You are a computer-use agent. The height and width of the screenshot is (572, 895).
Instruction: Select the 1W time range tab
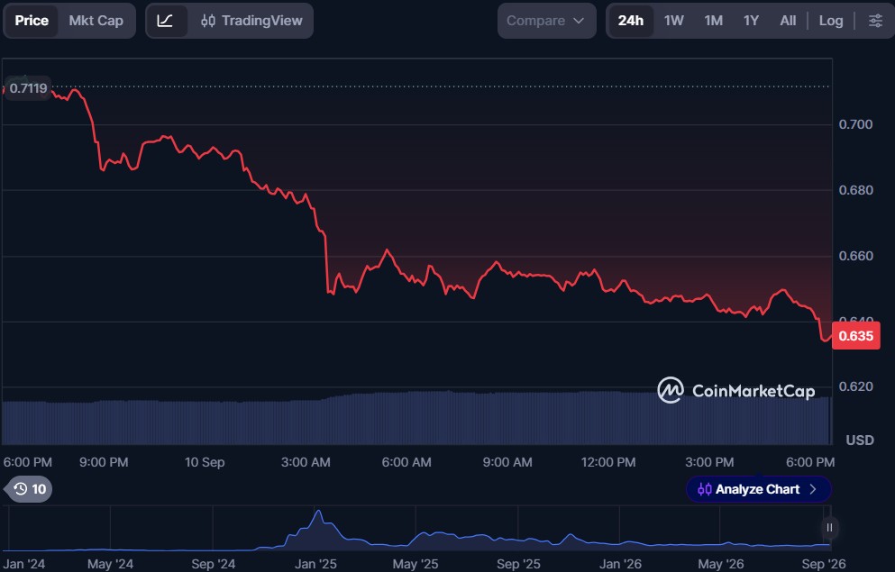(x=673, y=21)
